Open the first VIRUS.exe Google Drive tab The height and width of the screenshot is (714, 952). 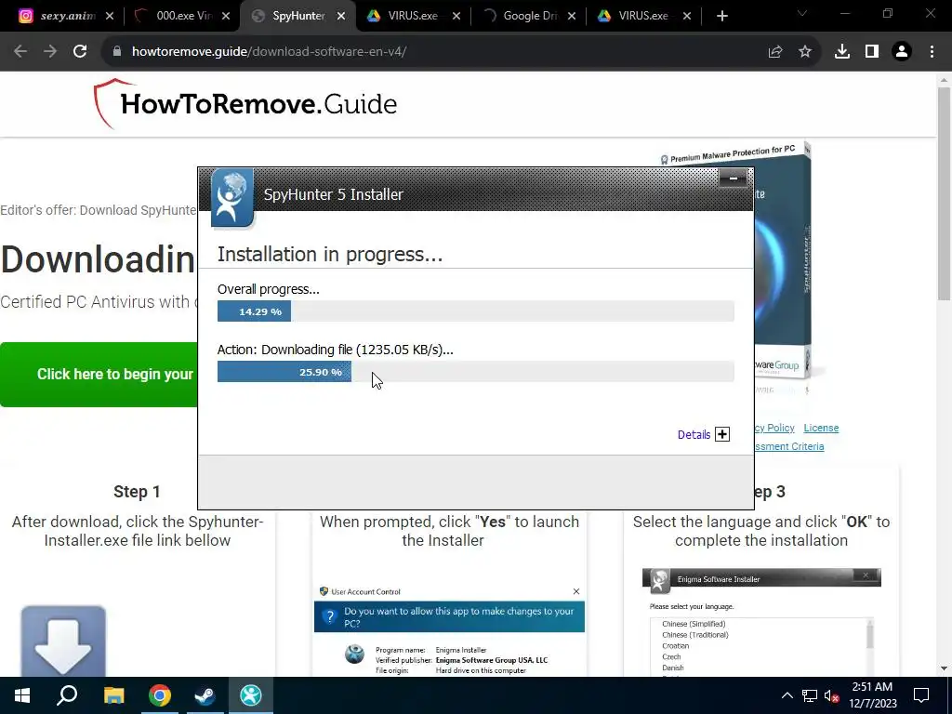[x=403, y=16]
